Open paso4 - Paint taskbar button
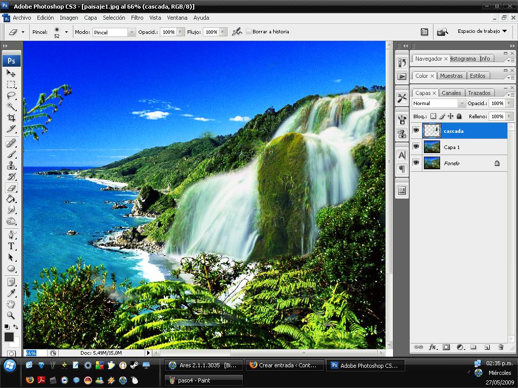The image size is (518, 388). pos(204,380)
